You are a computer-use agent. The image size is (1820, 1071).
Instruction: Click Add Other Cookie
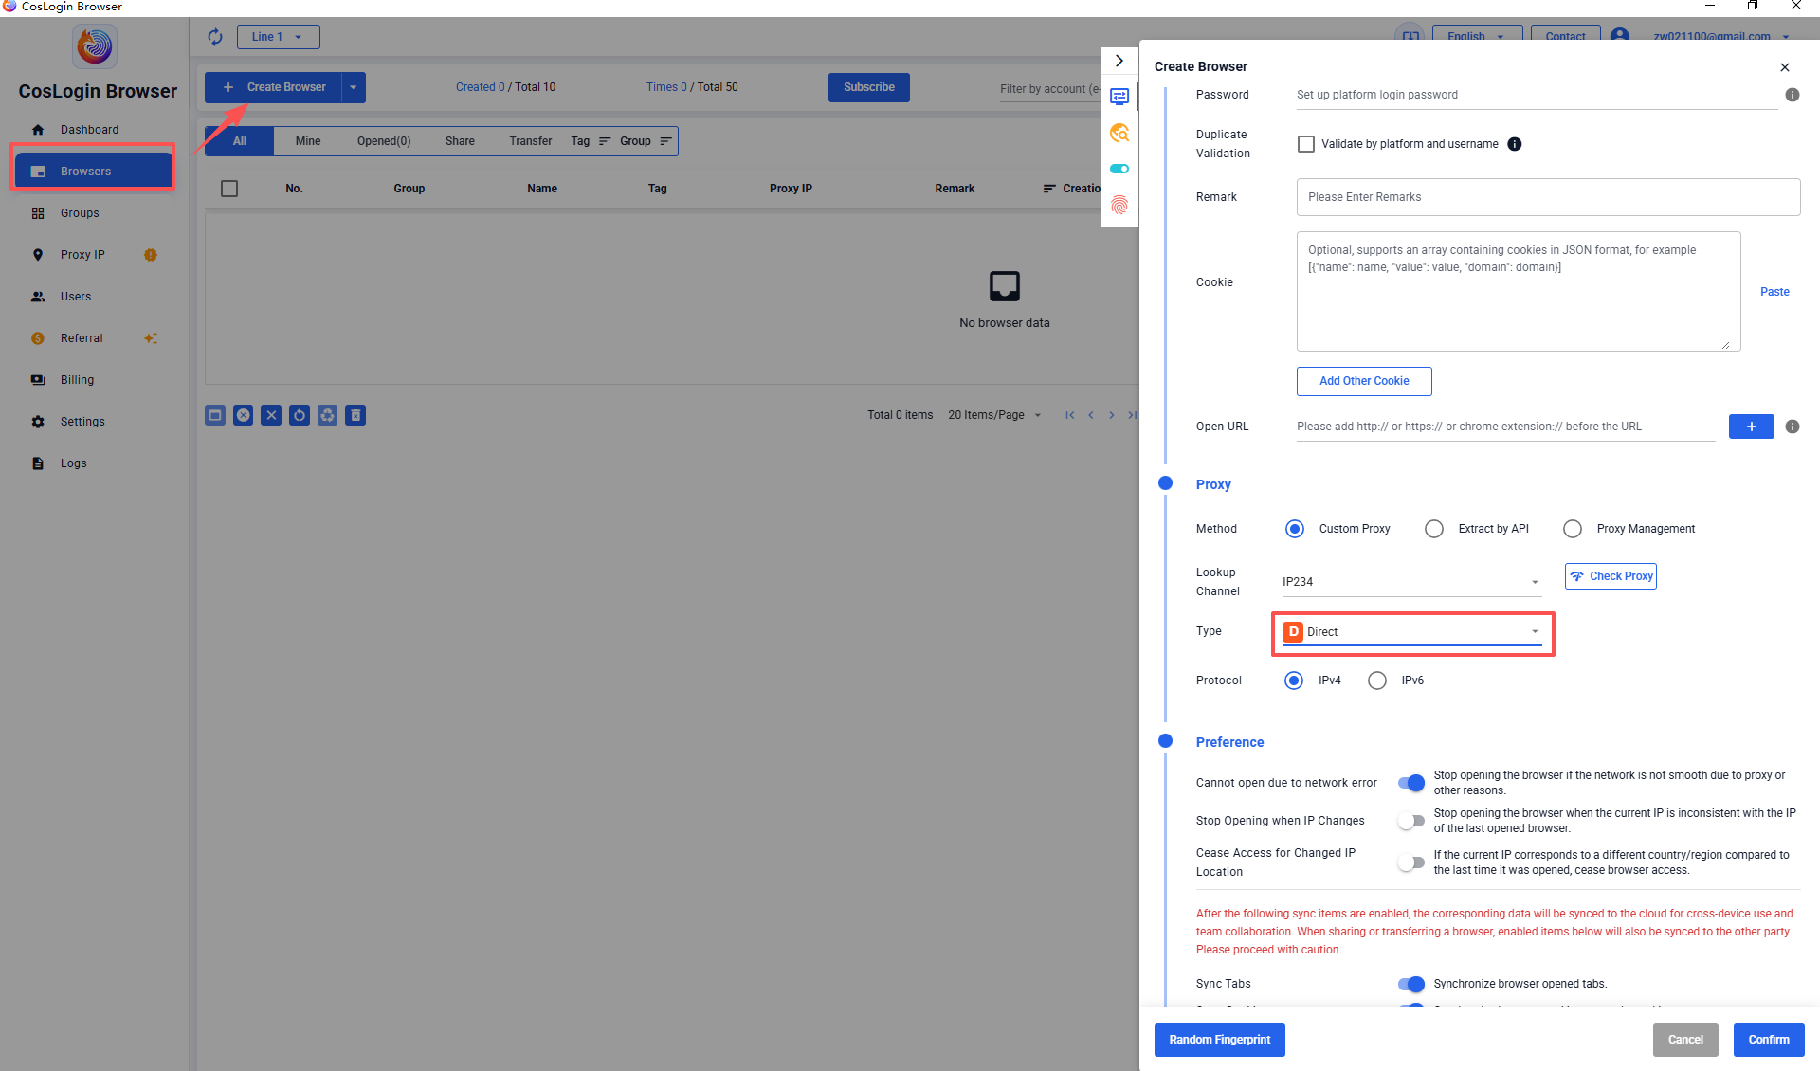[x=1364, y=381]
